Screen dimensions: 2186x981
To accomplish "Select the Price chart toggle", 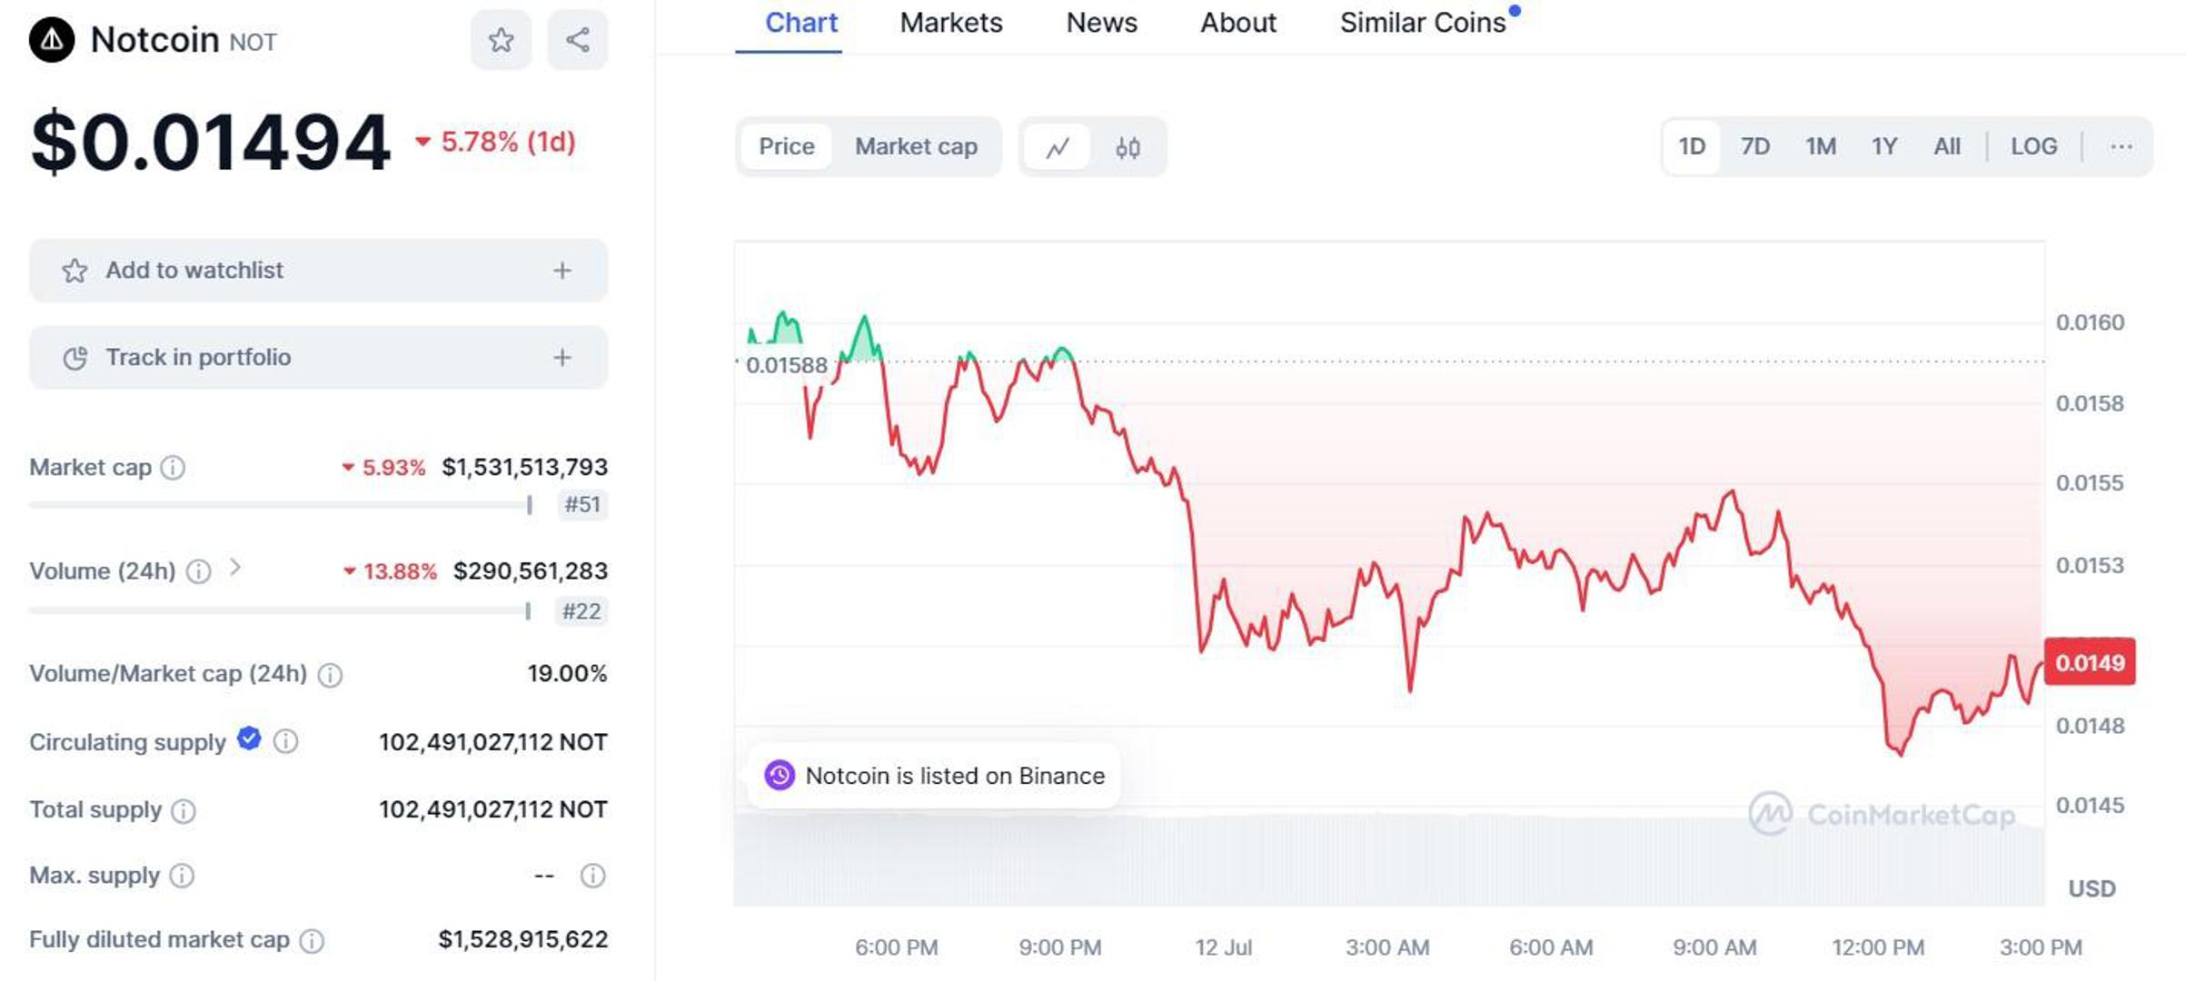I will pos(787,147).
